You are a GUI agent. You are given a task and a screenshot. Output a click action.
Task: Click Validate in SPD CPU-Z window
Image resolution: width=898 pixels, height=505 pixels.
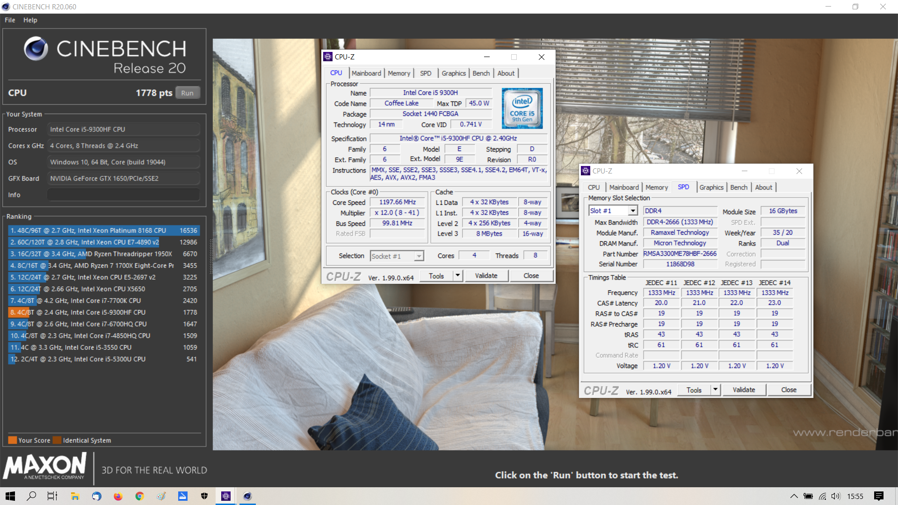[744, 390]
